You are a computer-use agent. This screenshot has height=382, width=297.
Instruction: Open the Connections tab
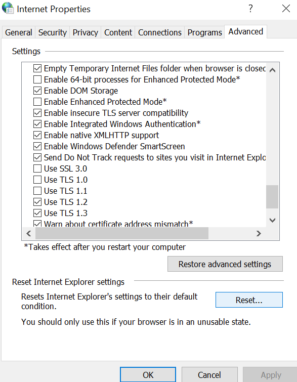pyautogui.click(x=159, y=32)
